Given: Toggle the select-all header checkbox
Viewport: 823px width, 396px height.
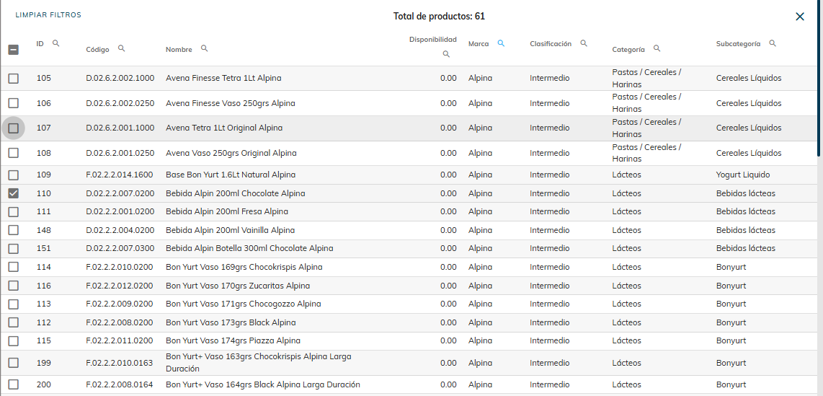Looking at the screenshot, I should tap(14, 50).
